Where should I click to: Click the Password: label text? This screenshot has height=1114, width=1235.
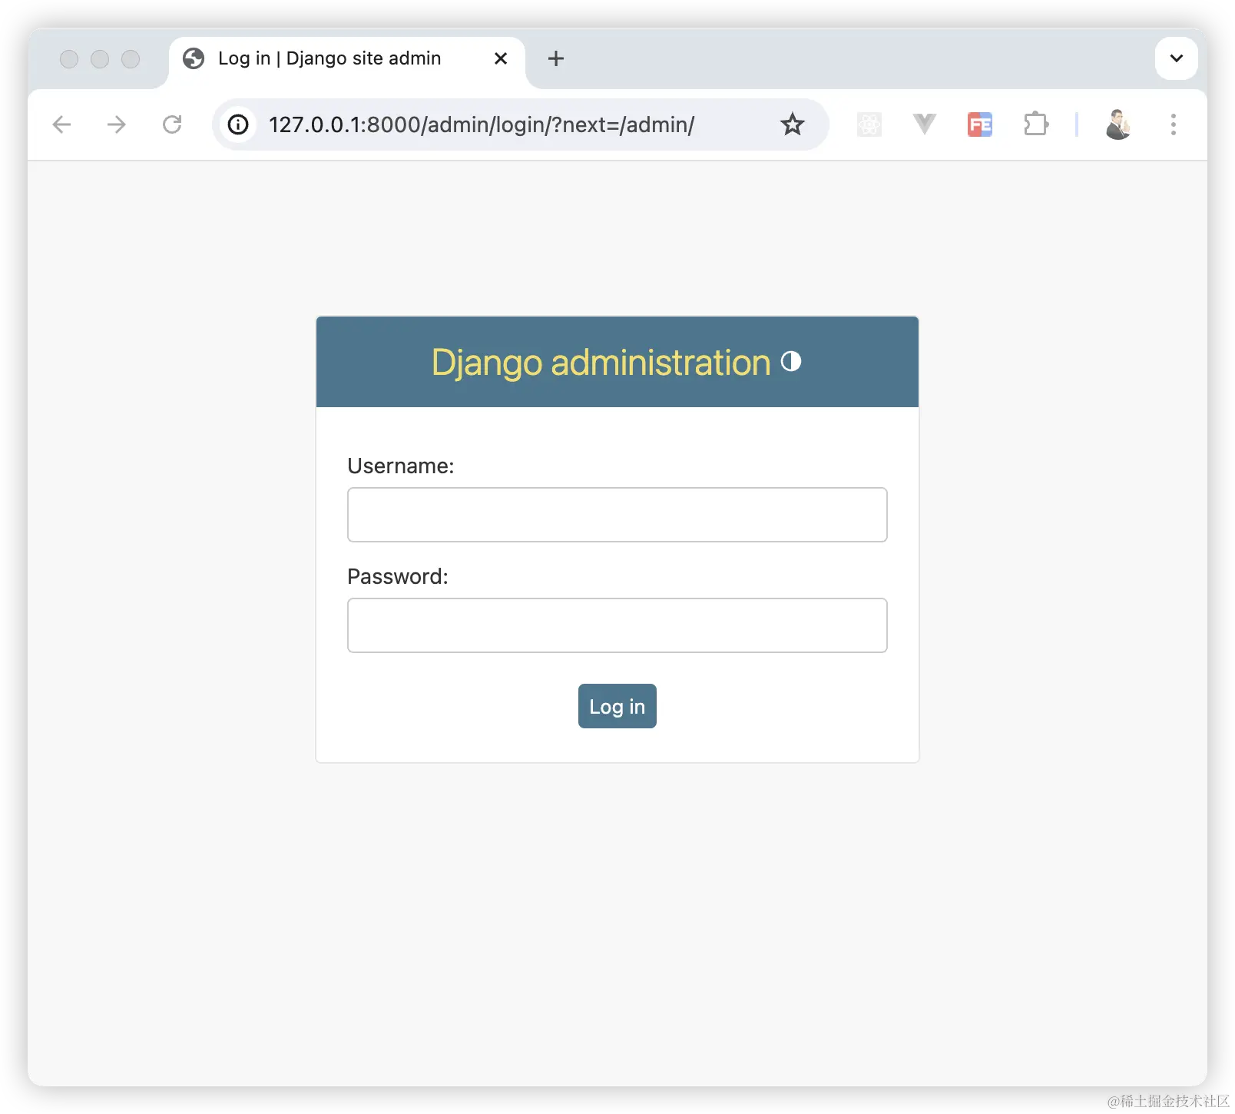tap(398, 577)
